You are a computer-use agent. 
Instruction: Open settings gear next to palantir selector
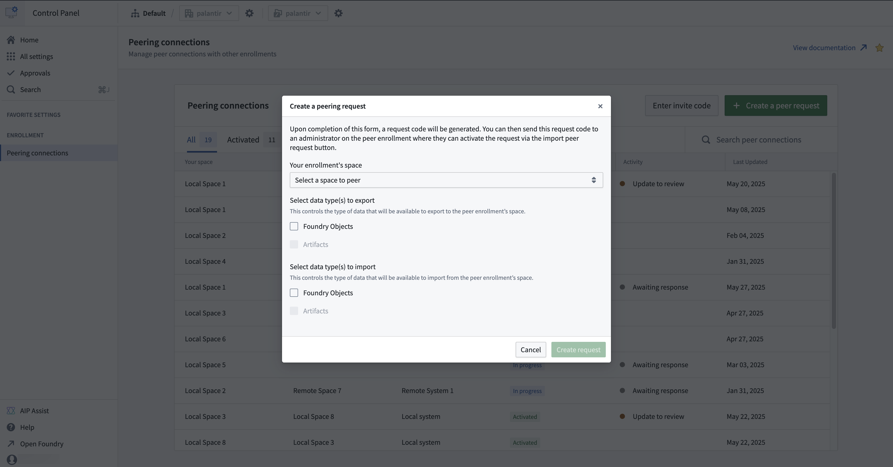(250, 13)
